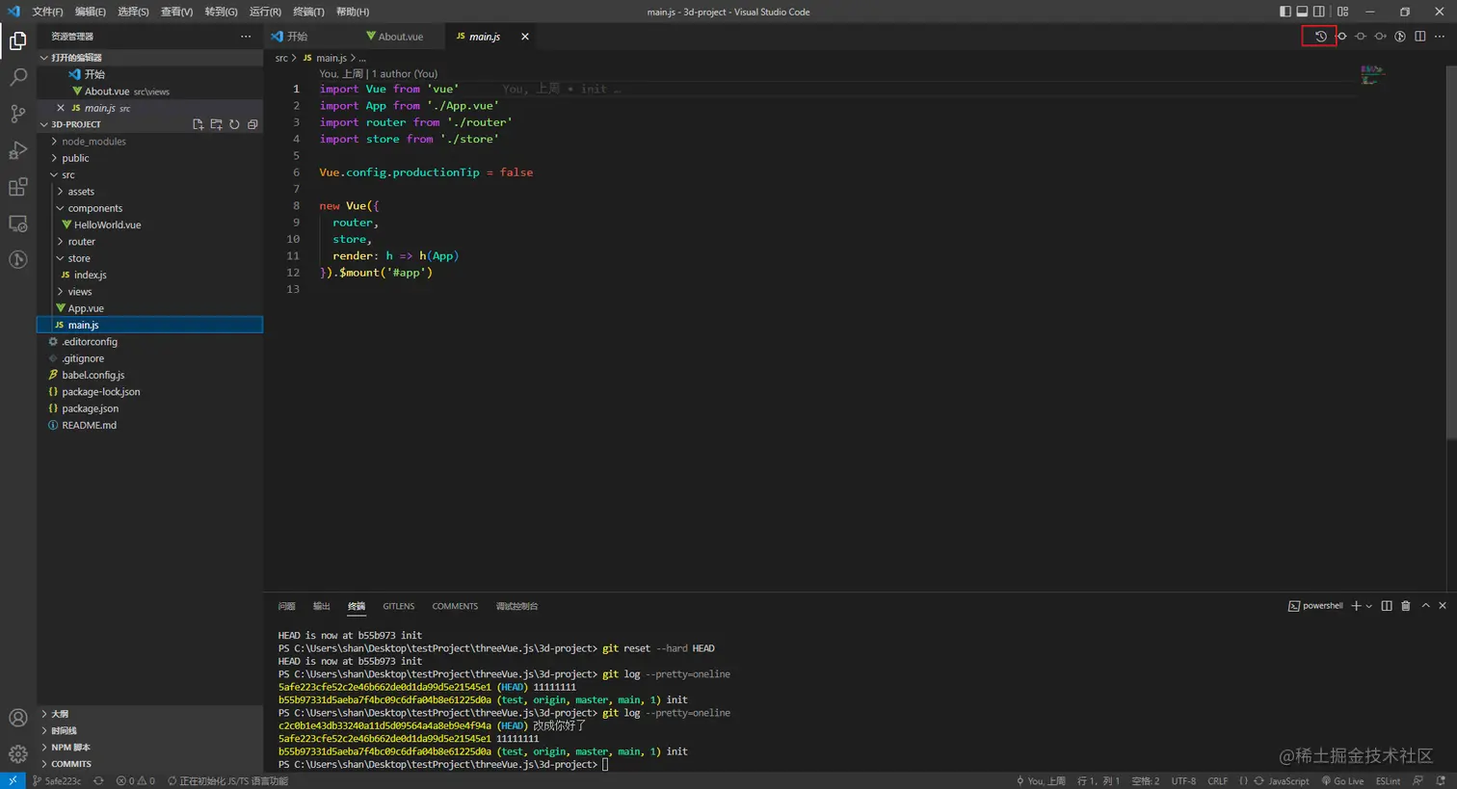This screenshot has width=1457, height=789.
Task: Open the Terminal menu
Action: click(x=308, y=12)
